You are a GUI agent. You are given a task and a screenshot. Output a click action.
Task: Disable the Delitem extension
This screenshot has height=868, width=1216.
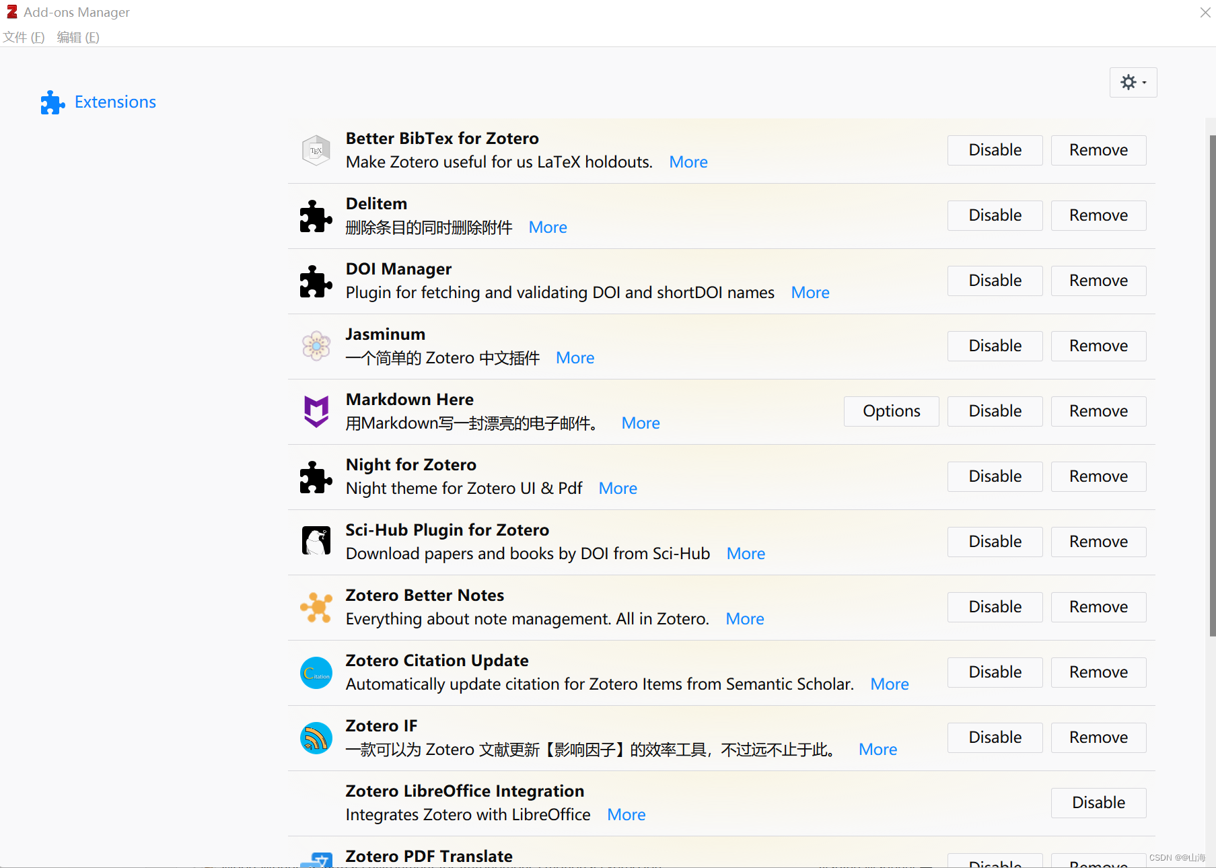[x=995, y=215]
